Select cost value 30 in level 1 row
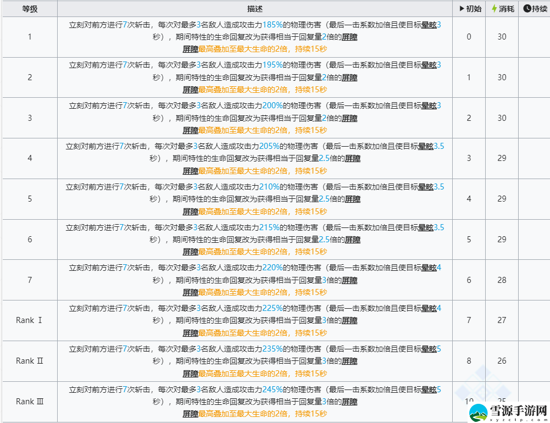The width and height of the screenshot is (550, 423). point(502,37)
